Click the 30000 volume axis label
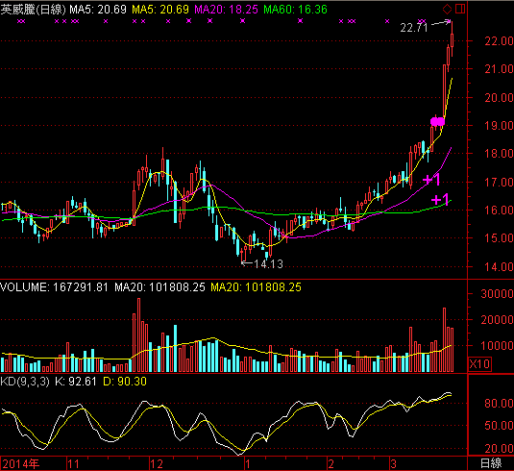514x471 pixels. [497, 294]
